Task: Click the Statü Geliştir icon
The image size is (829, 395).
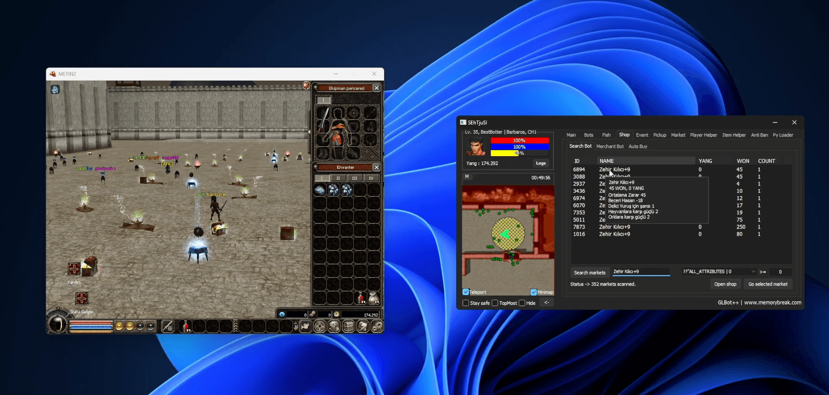Action: [x=82, y=298]
